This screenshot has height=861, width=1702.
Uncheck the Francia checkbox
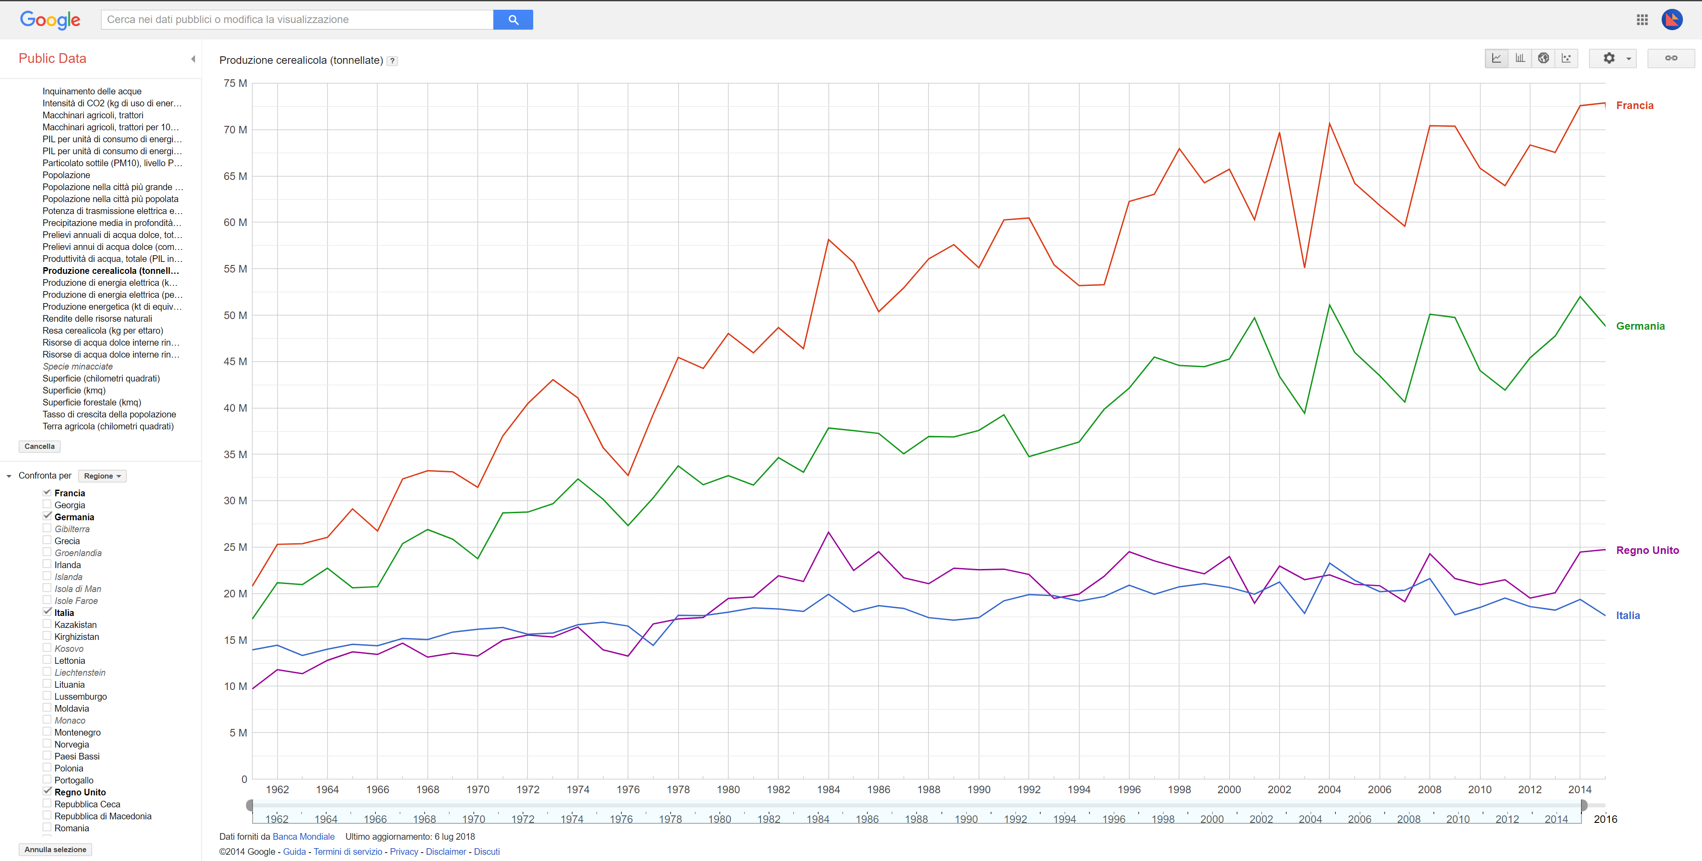click(x=47, y=492)
